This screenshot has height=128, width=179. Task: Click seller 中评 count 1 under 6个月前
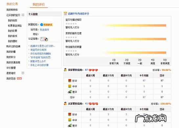[x=144, y=86]
